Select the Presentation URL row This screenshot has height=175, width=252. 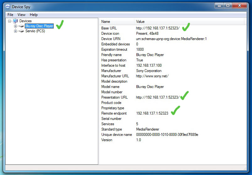pos(114,97)
